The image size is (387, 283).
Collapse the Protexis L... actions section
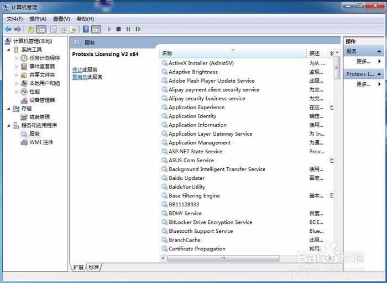tap(379, 74)
